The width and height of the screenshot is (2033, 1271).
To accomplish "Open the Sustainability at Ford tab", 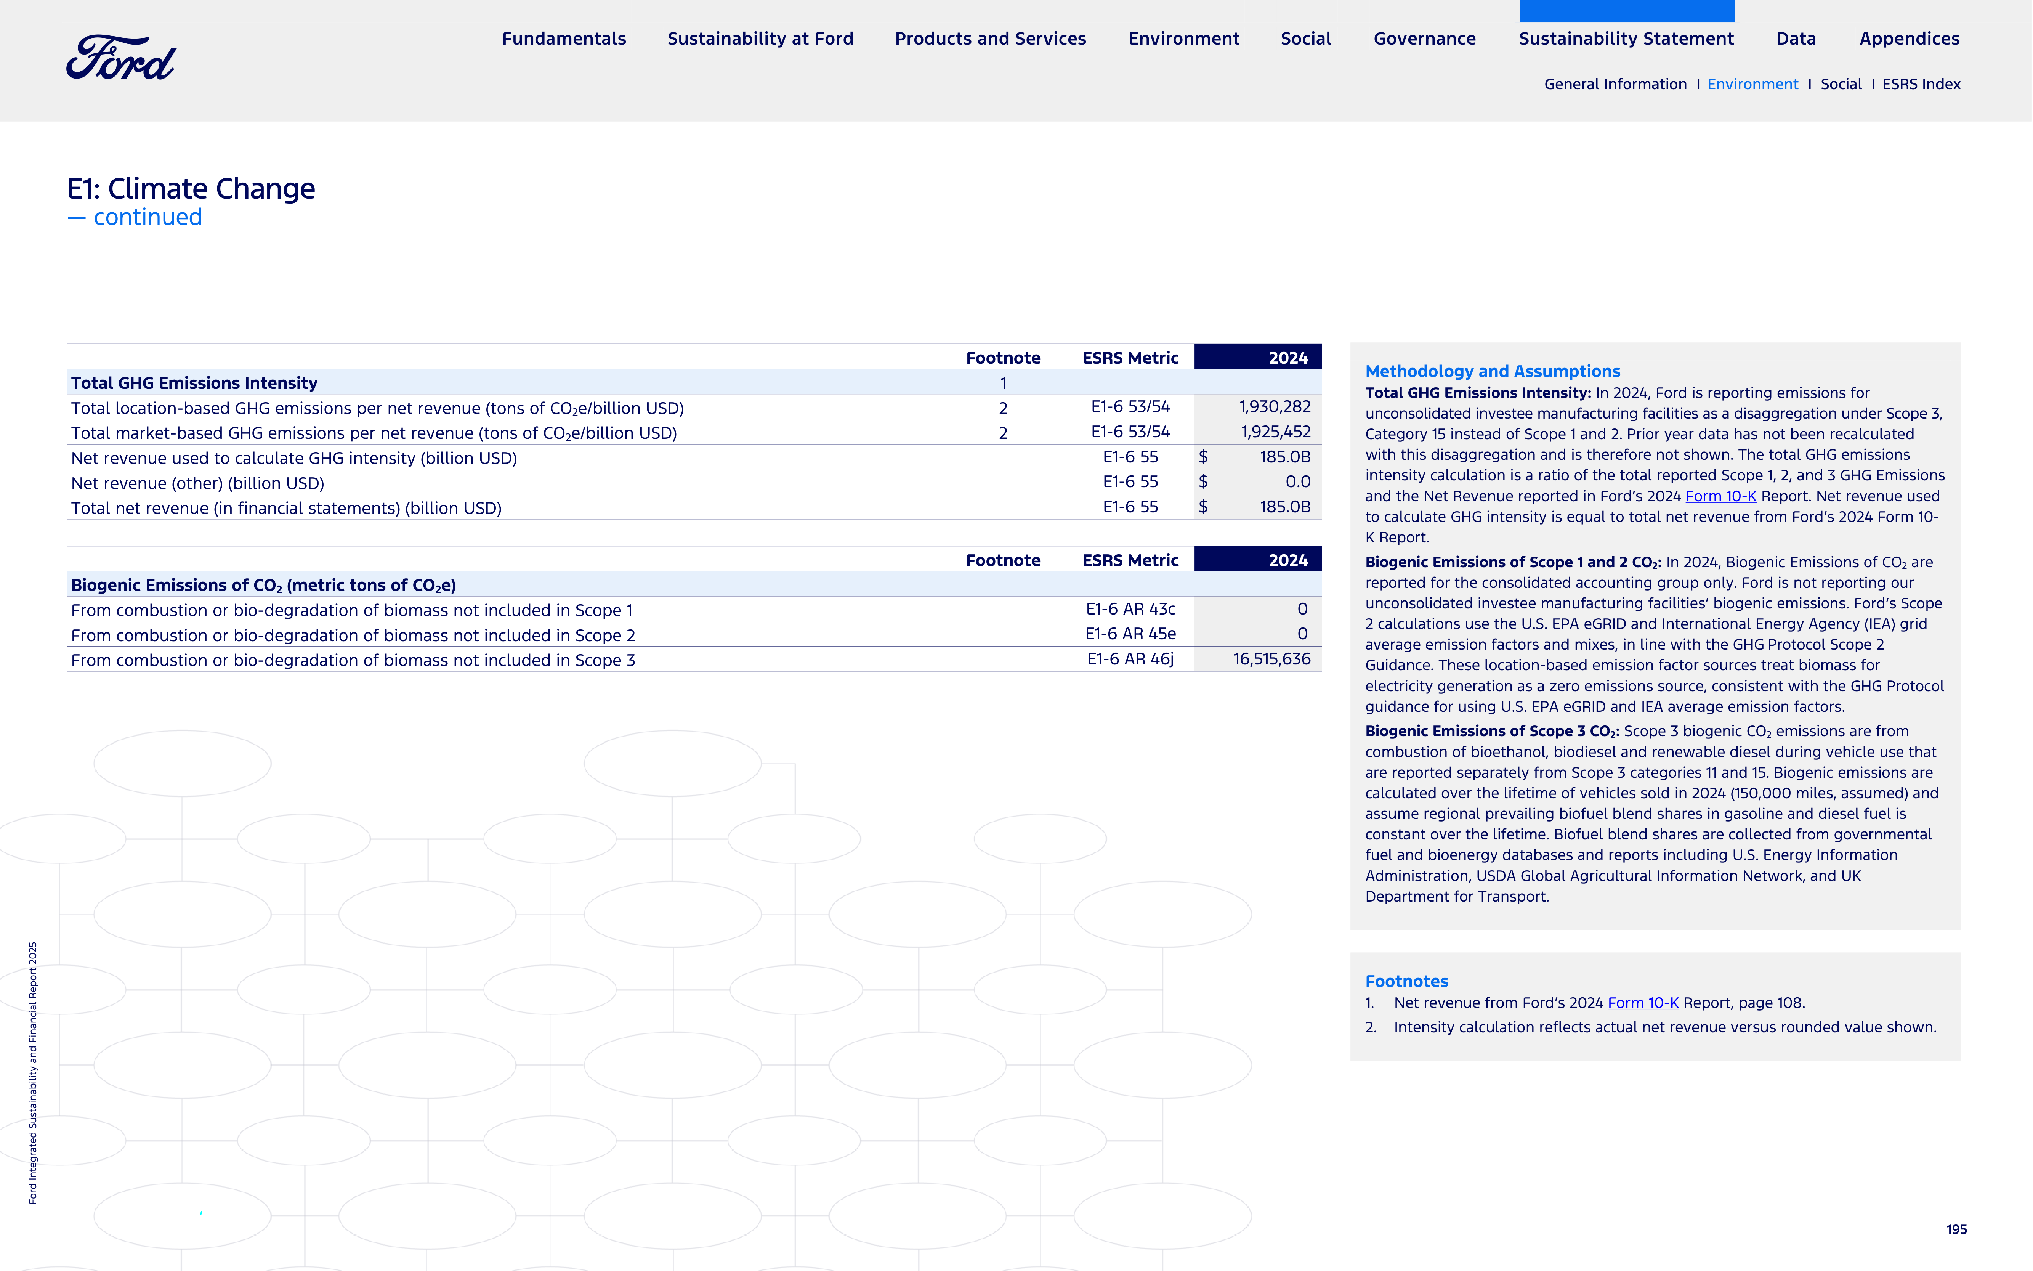I will pos(761,39).
